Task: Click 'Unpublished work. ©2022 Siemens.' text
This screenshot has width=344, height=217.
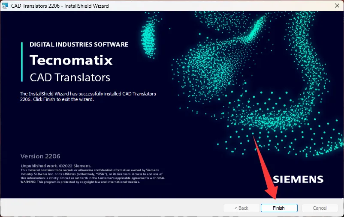Action: (x=56, y=166)
